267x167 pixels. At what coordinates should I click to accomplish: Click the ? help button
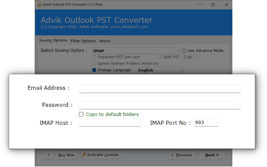(48, 155)
